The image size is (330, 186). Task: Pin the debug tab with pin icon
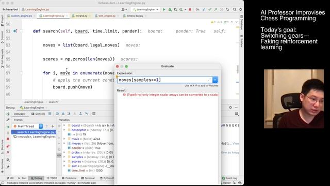(8, 167)
